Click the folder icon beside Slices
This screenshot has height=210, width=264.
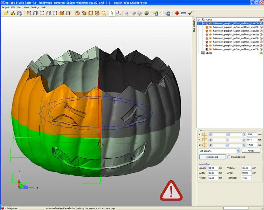(x=261, y=53)
